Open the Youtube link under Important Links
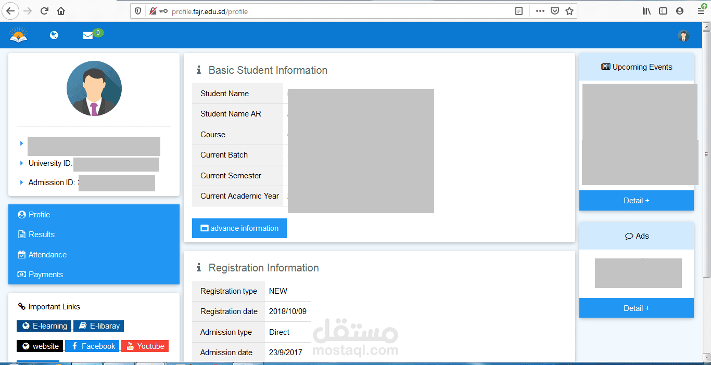 click(145, 346)
